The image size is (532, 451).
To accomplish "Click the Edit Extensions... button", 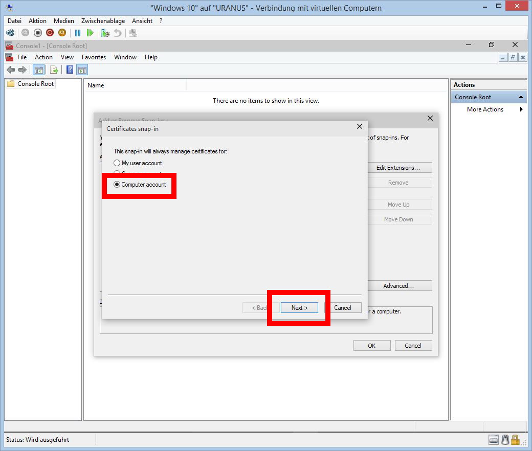I will point(398,168).
